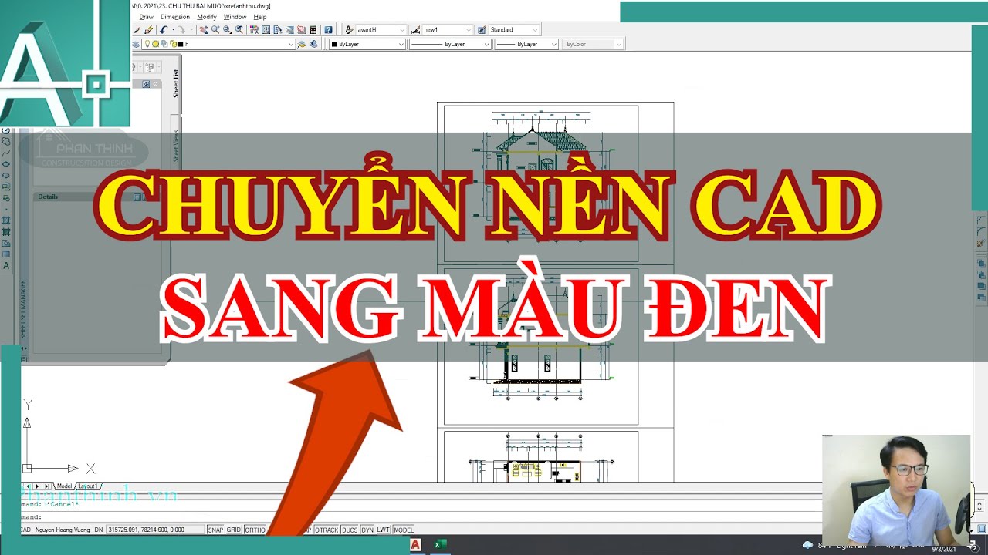Click the coordinates readout field
The width and height of the screenshot is (988, 555).
(x=155, y=530)
